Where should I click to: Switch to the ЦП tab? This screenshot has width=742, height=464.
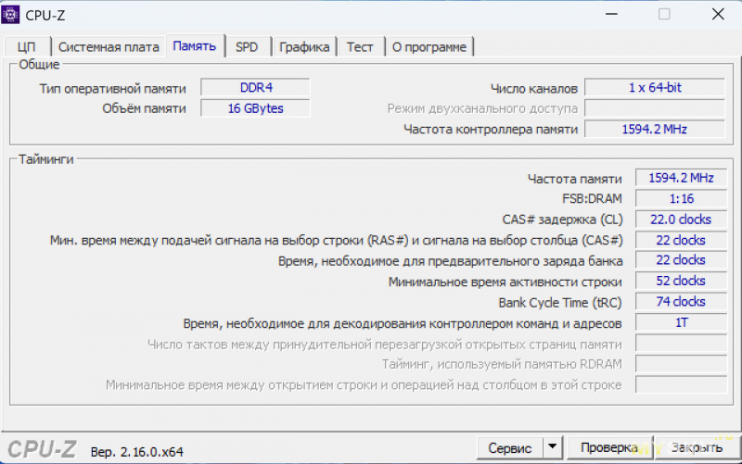pyautogui.click(x=26, y=47)
